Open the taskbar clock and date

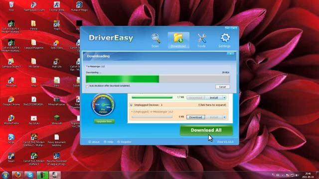coord(308,175)
